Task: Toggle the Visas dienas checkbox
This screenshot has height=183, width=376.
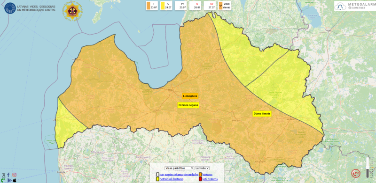Action: coord(220,6)
